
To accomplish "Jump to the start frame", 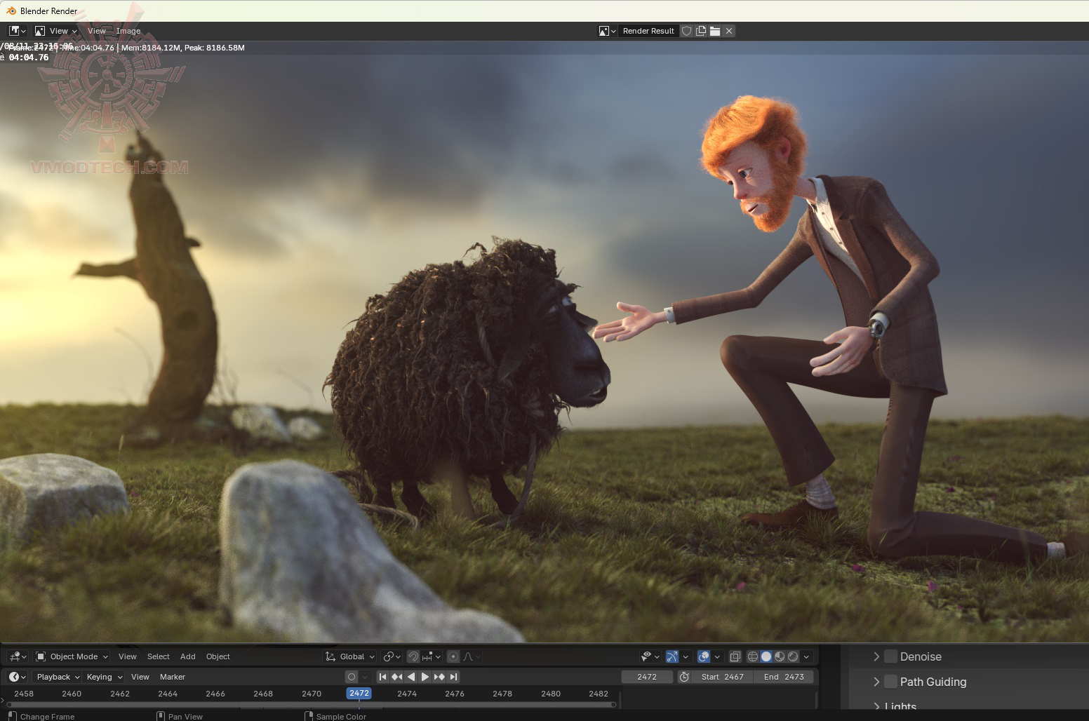I will pos(382,677).
